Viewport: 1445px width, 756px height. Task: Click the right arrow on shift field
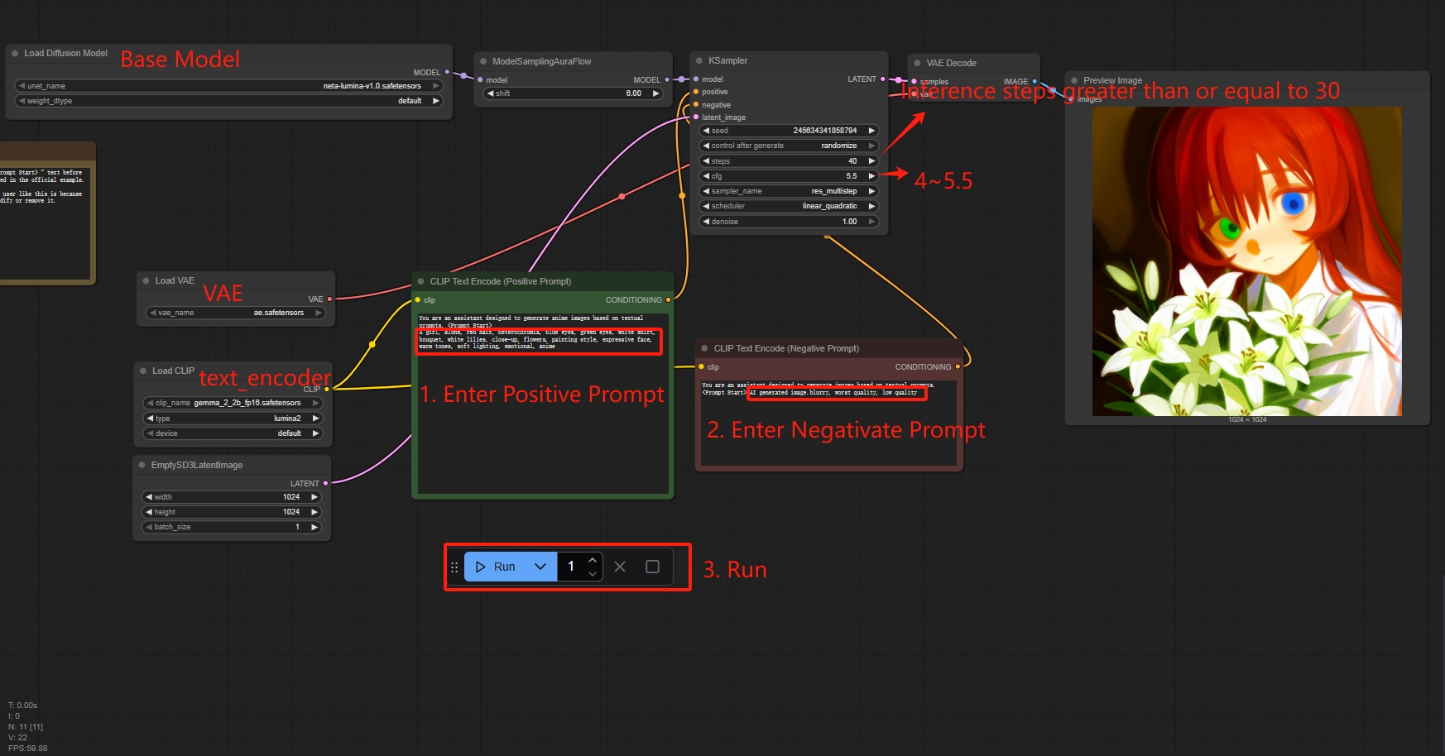coord(655,93)
